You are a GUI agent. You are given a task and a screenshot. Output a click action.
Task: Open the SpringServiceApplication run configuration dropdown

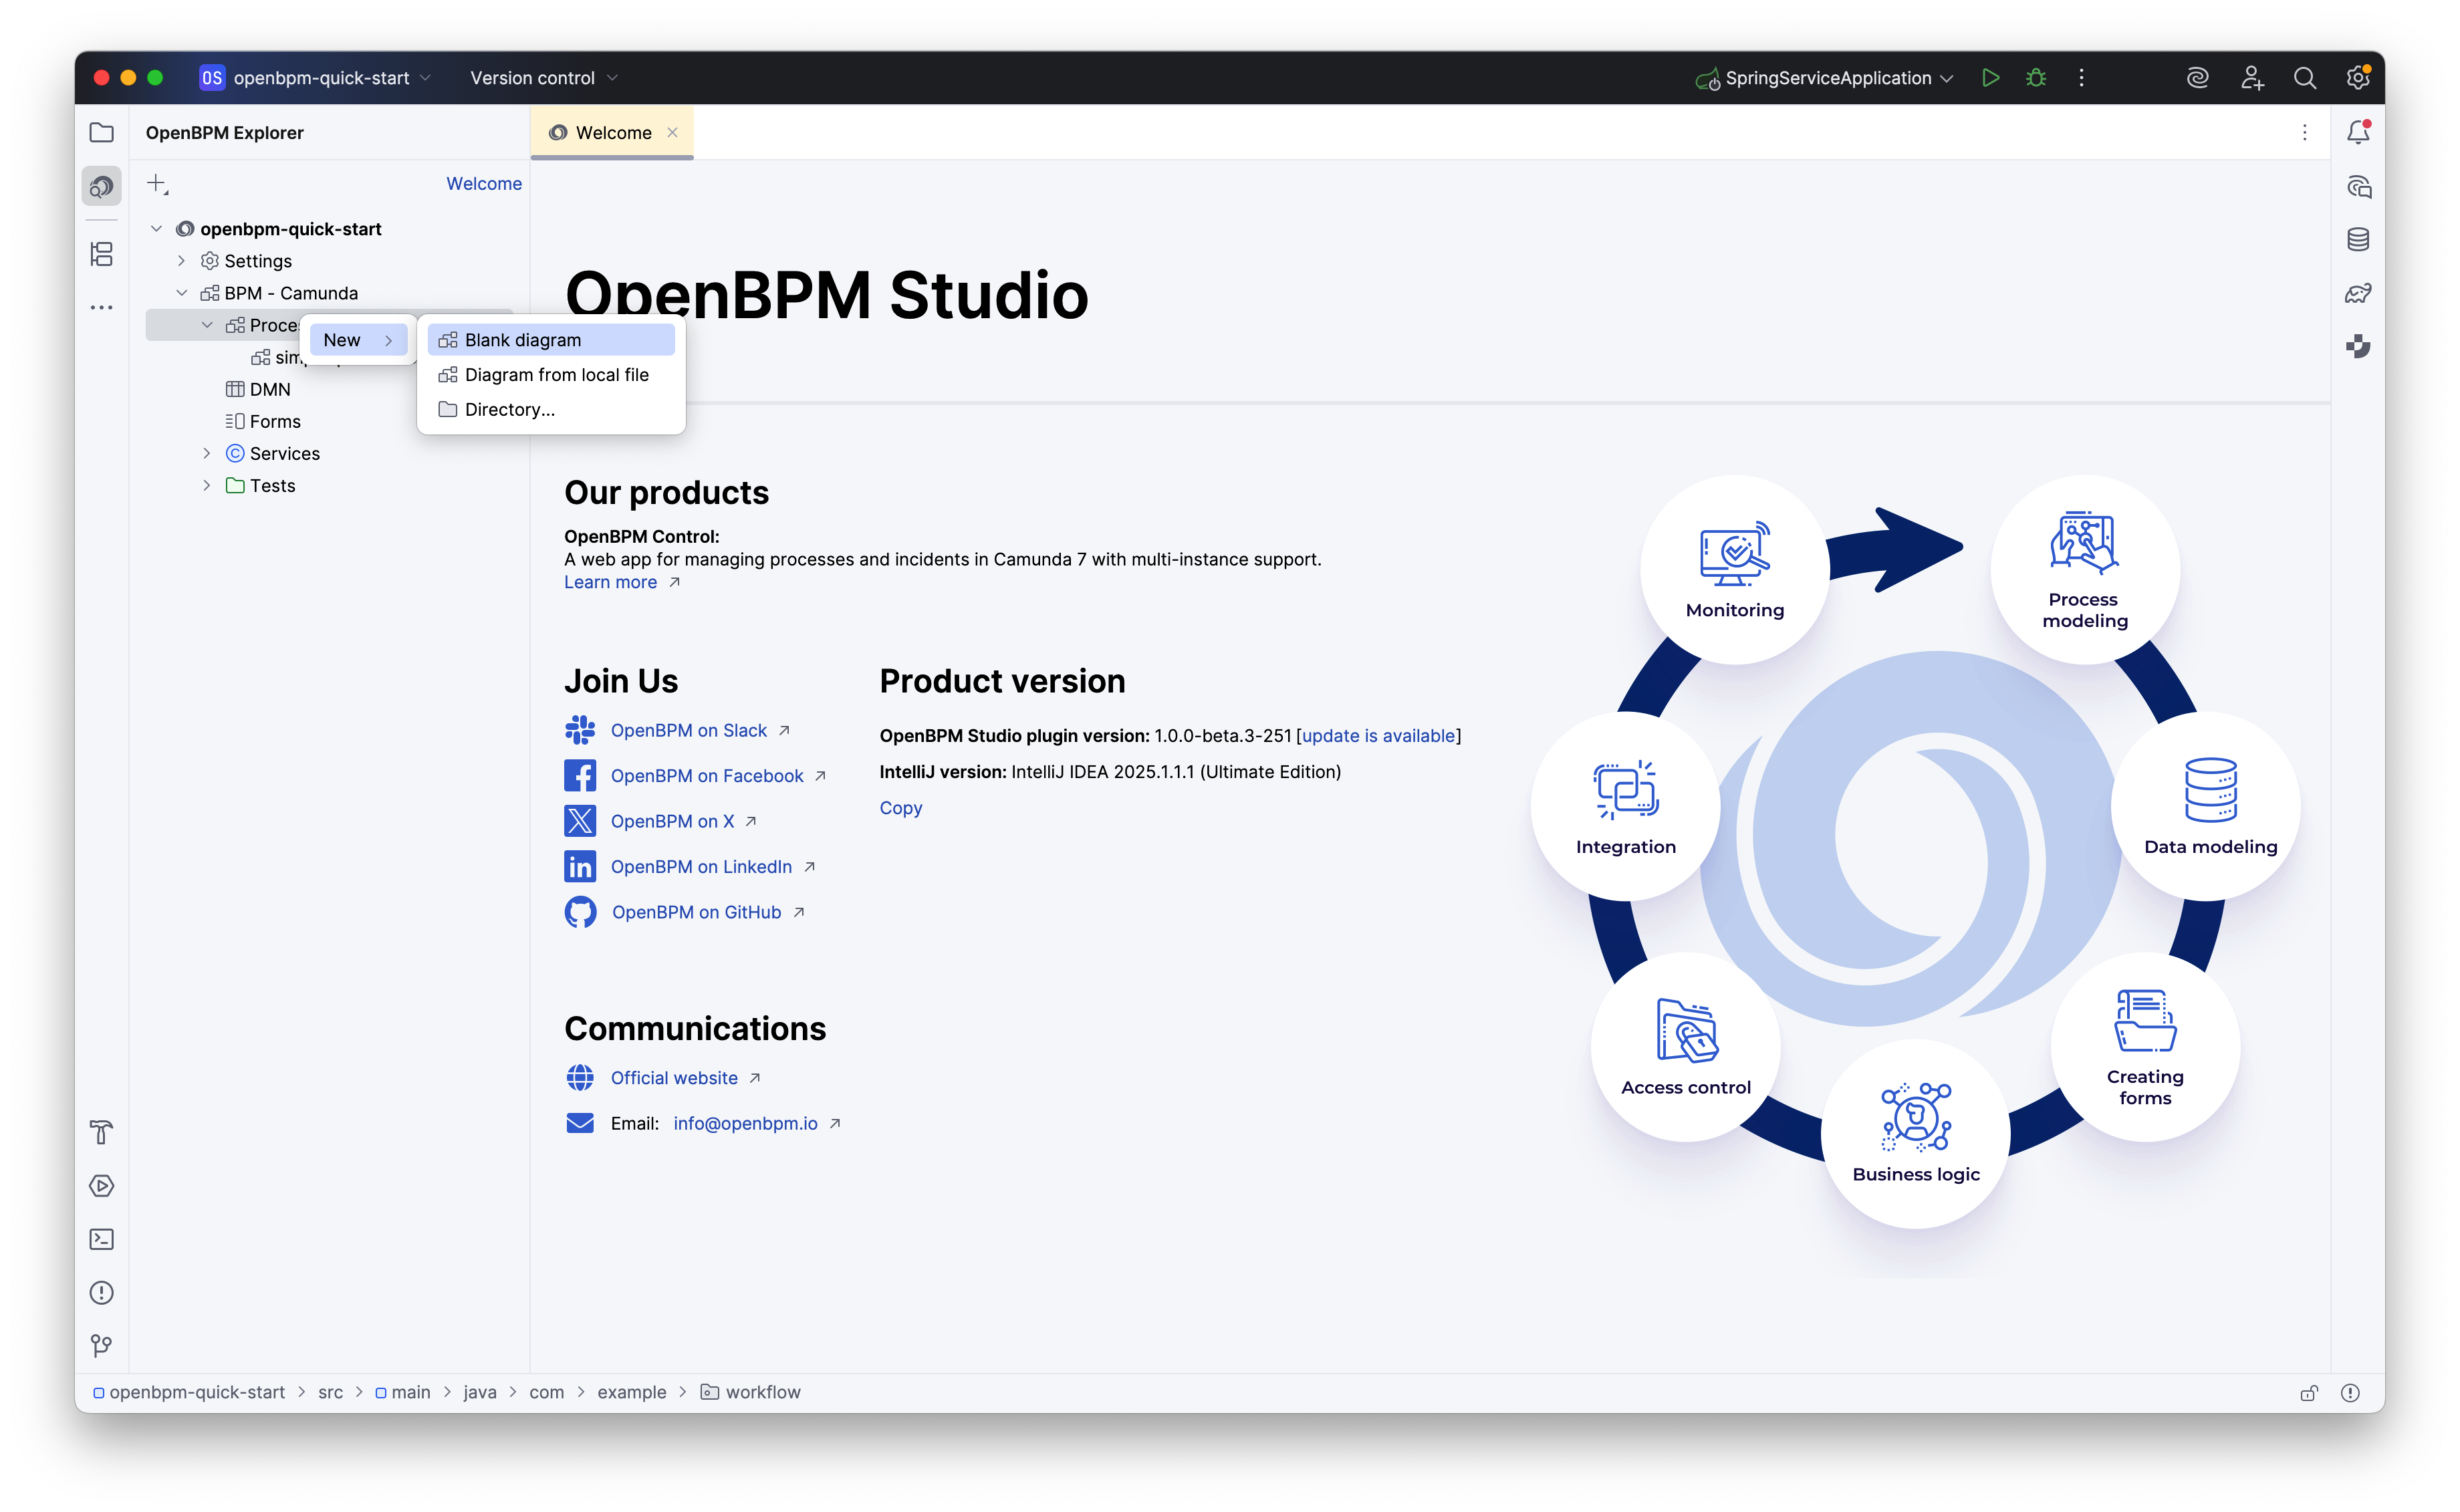pos(1825,78)
